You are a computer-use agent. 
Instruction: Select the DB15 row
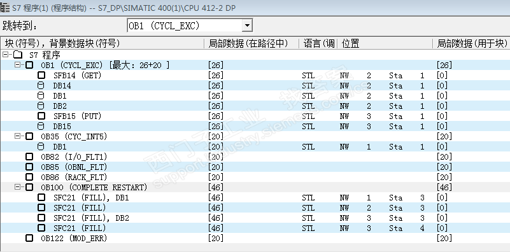pos(255,126)
